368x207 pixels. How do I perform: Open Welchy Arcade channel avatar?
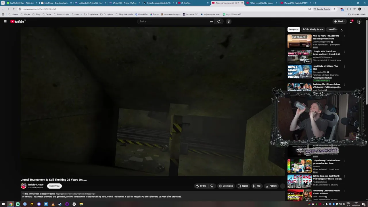coord(24,186)
